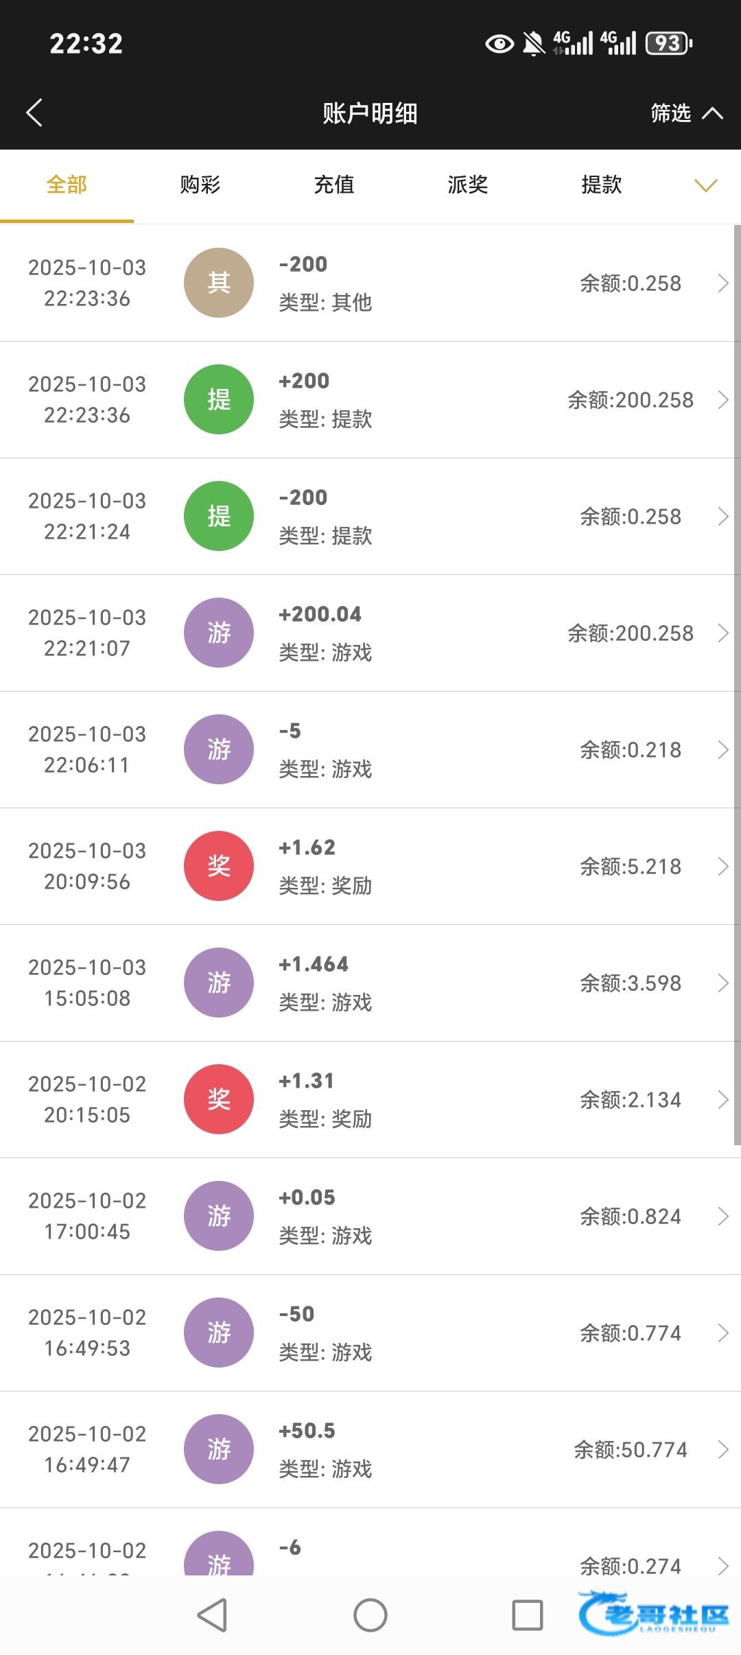
Task: Tap purple 游 icon of the +200.04 entry
Action: point(219,633)
